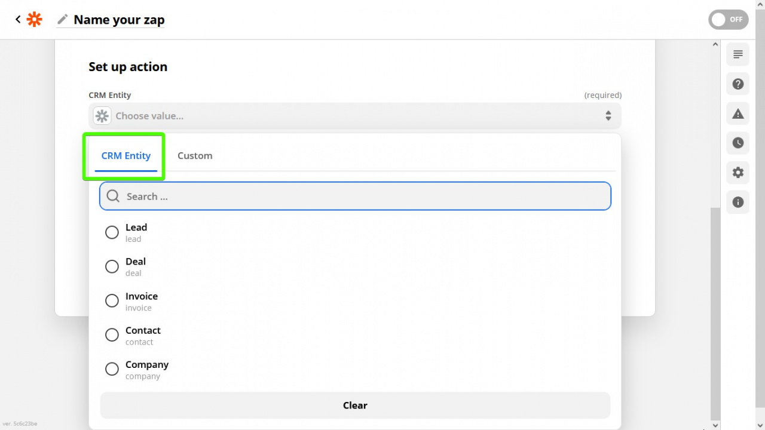Screen dimensions: 765x430
Task: Choose the Invoice radio option
Action: point(112,301)
